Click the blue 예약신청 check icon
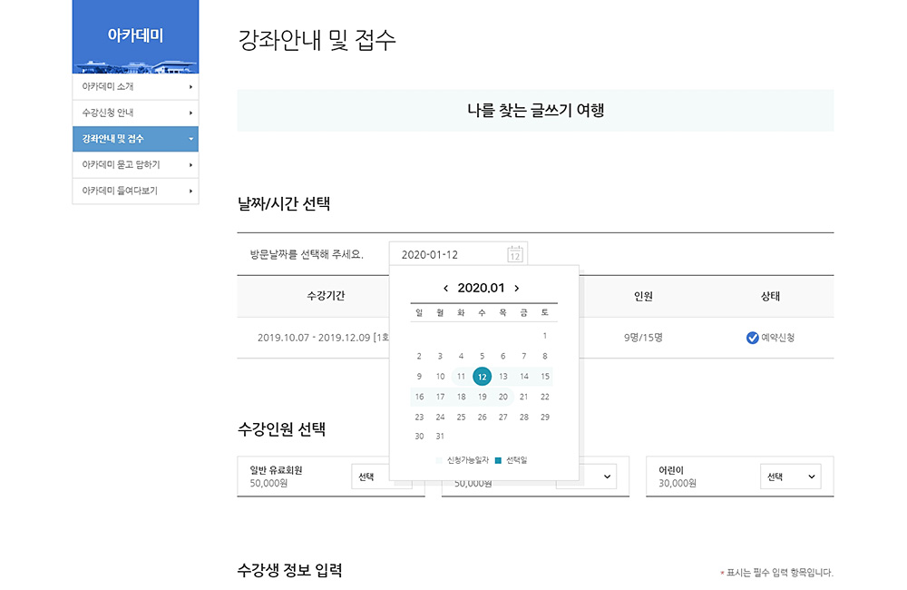907x590 pixels. pyautogui.click(x=753, y=338)
